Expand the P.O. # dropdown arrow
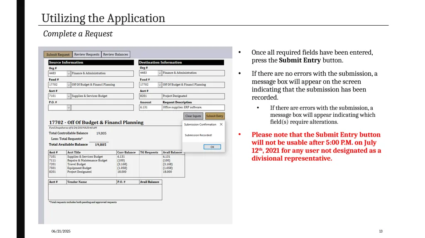This screenshot has width=425, height=238. coord(68,108)
